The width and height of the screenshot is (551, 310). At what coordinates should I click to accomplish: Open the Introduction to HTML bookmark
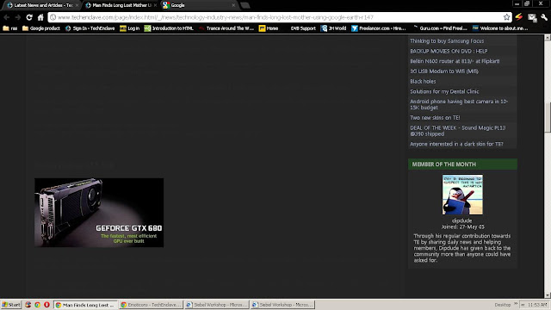pyautogui.click(x=169, y=28)
